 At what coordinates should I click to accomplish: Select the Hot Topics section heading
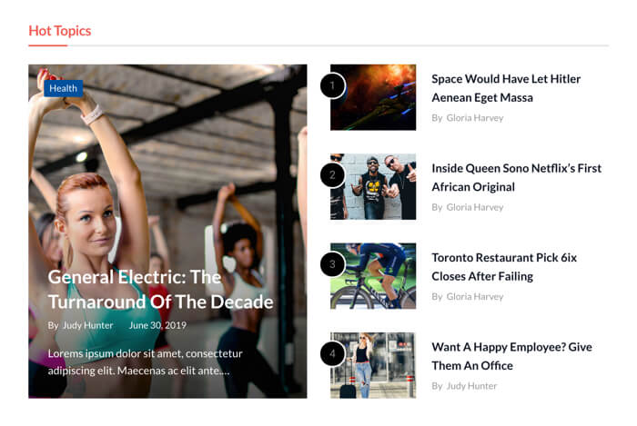pos(60,31)
